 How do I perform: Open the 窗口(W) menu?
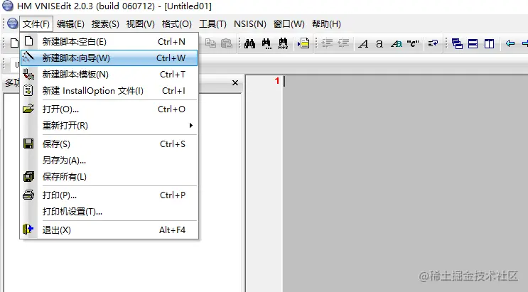(x=289, y=24)
